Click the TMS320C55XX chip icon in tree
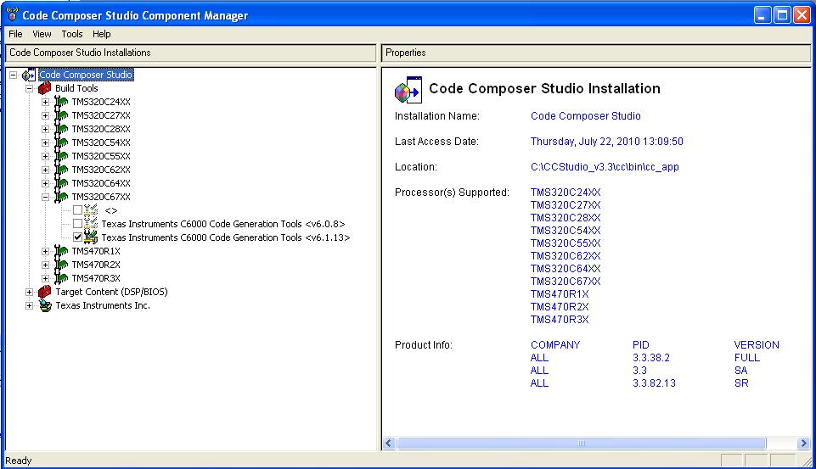This screenshot has width=816, height=469. point(61,156)
